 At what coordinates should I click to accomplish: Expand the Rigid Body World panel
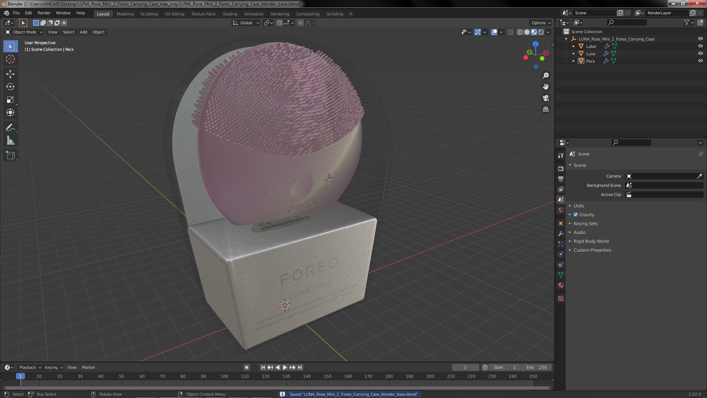coord(591,241)
